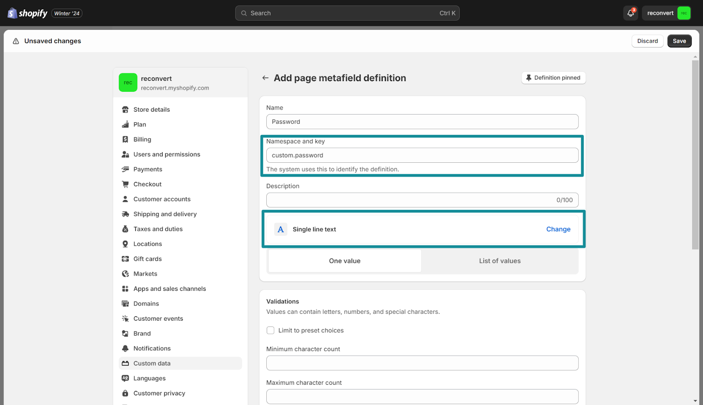Click the Payments icon in sidebar
Screen dimensions: 703x405
tap(125, 169)
